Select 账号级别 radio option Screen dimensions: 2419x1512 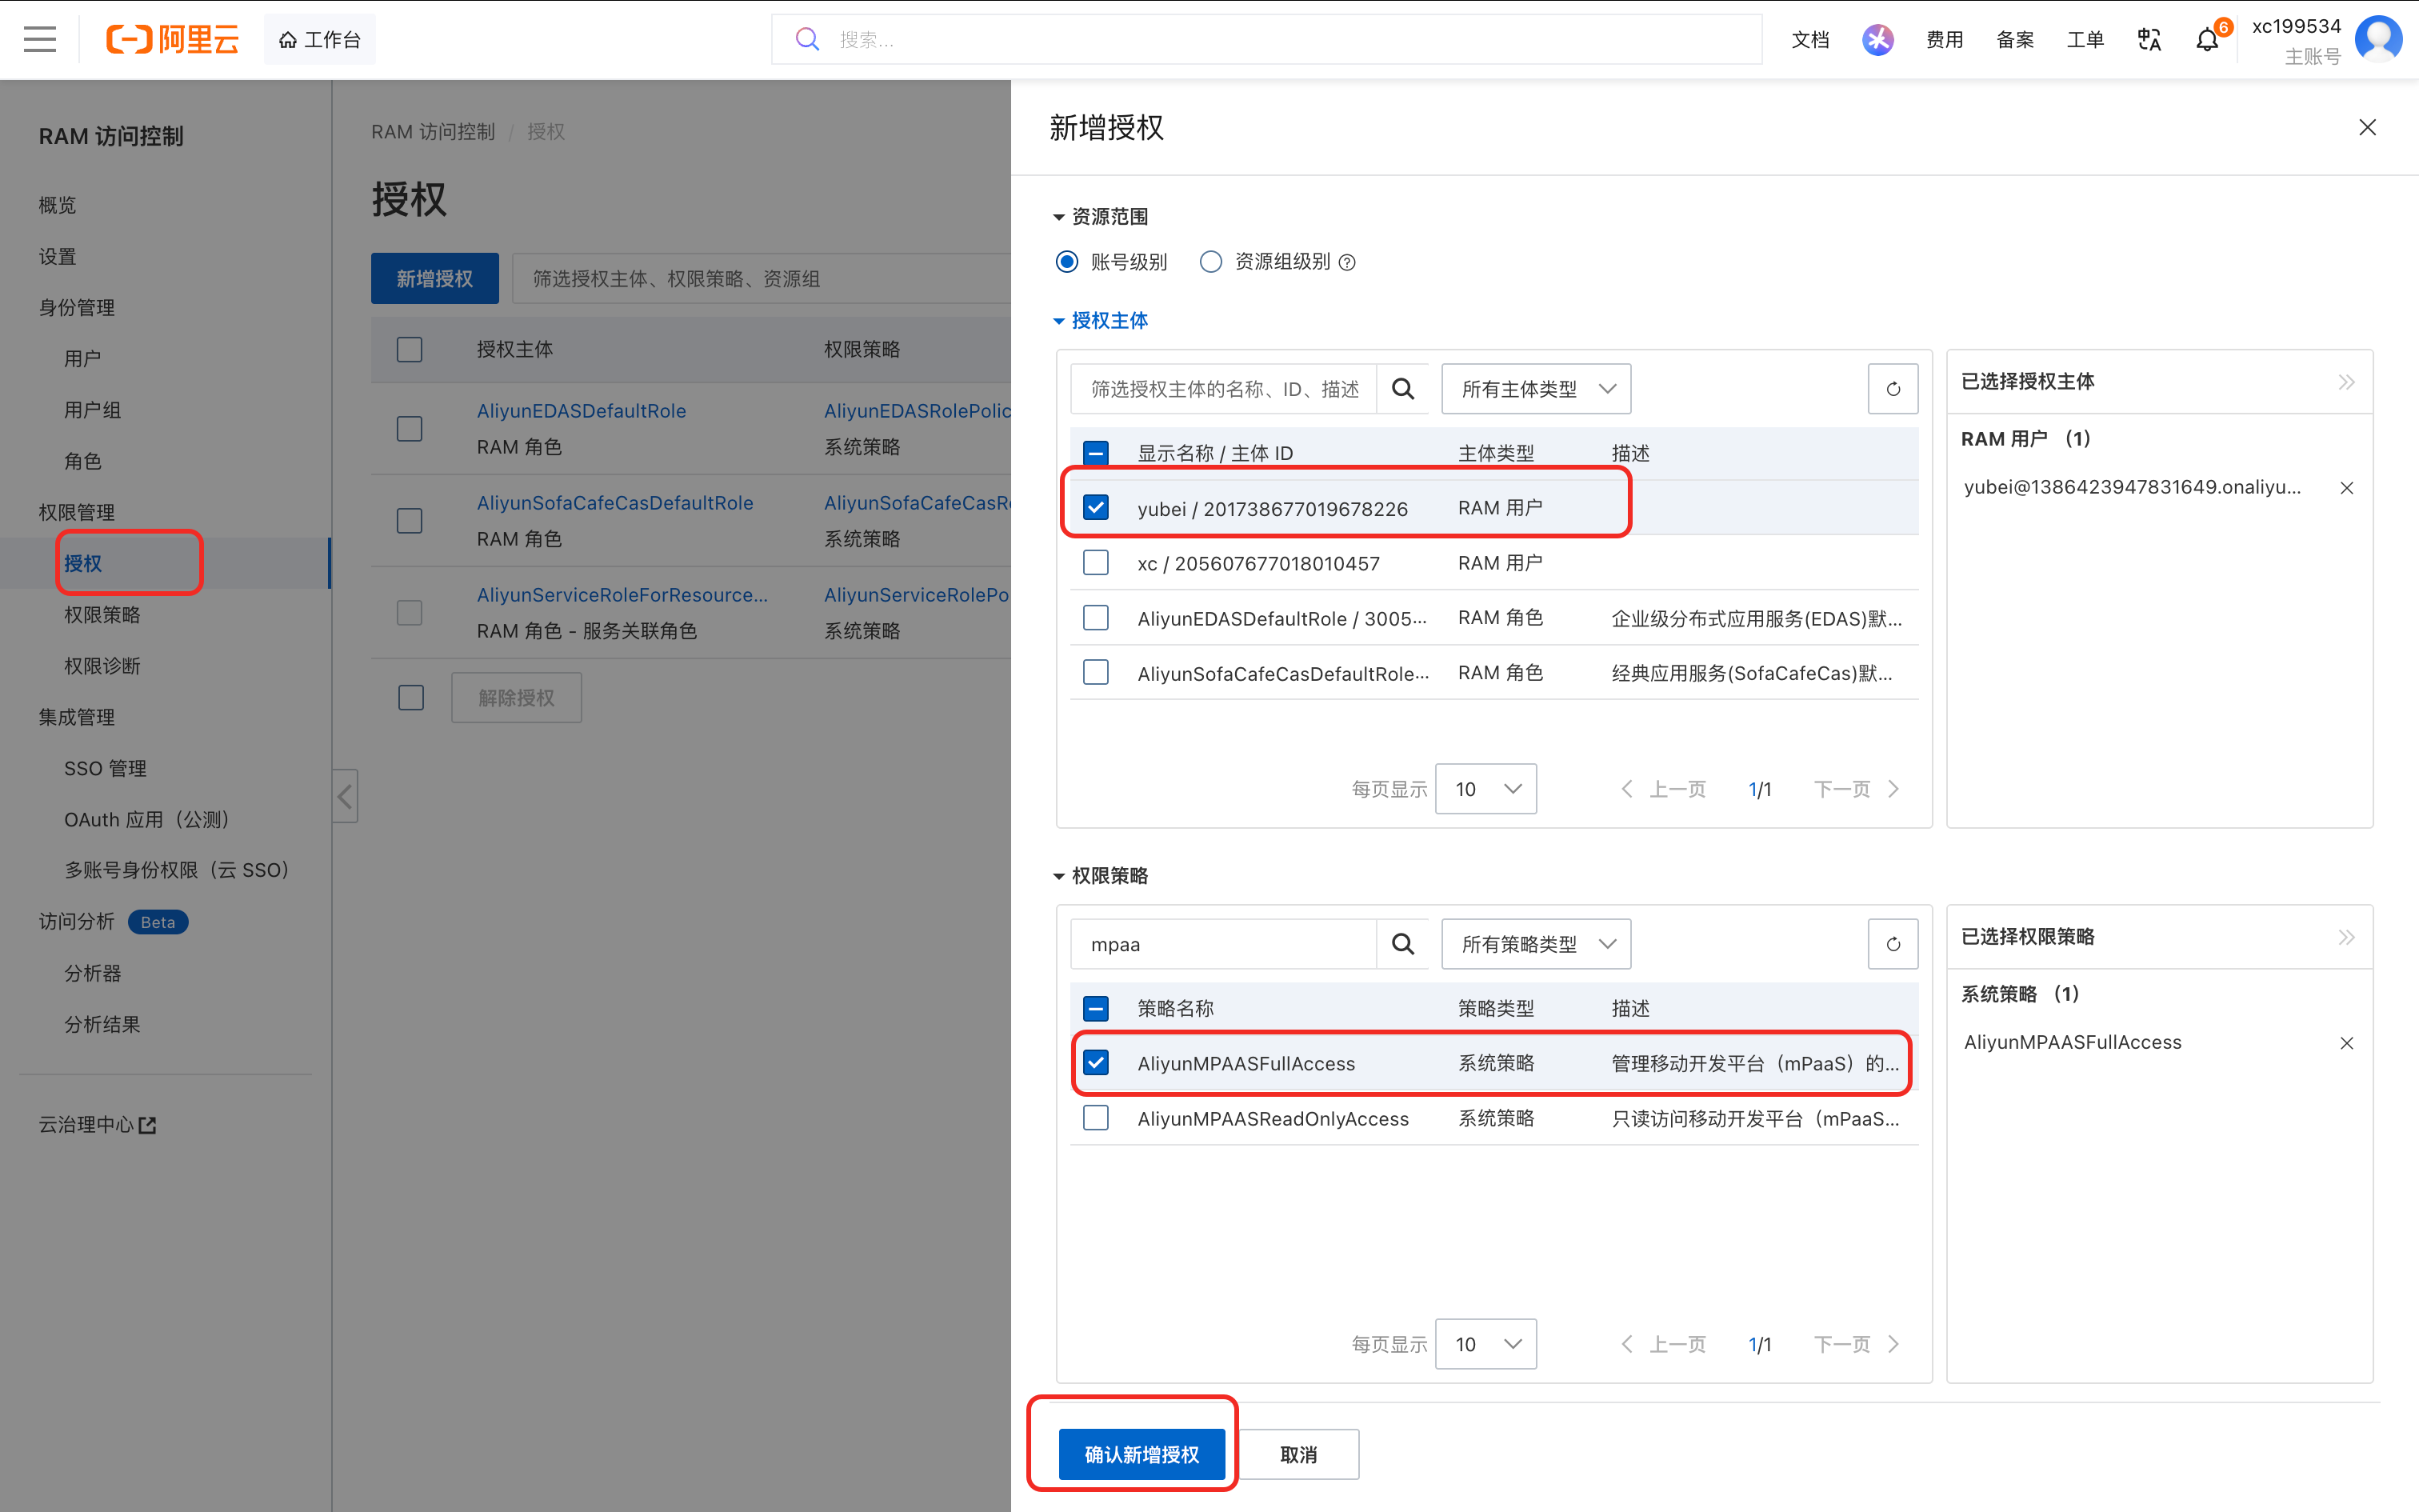click(x=1066, y=262)
